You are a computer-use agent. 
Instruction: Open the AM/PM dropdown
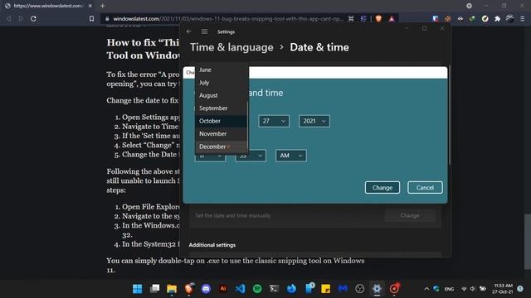pyautogui.click(x=291, y=156)
